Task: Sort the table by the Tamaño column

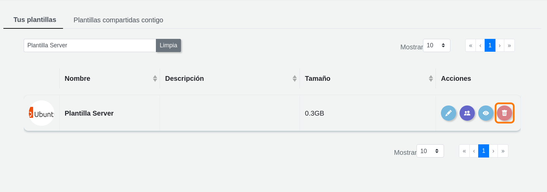Action: point(431,78)
